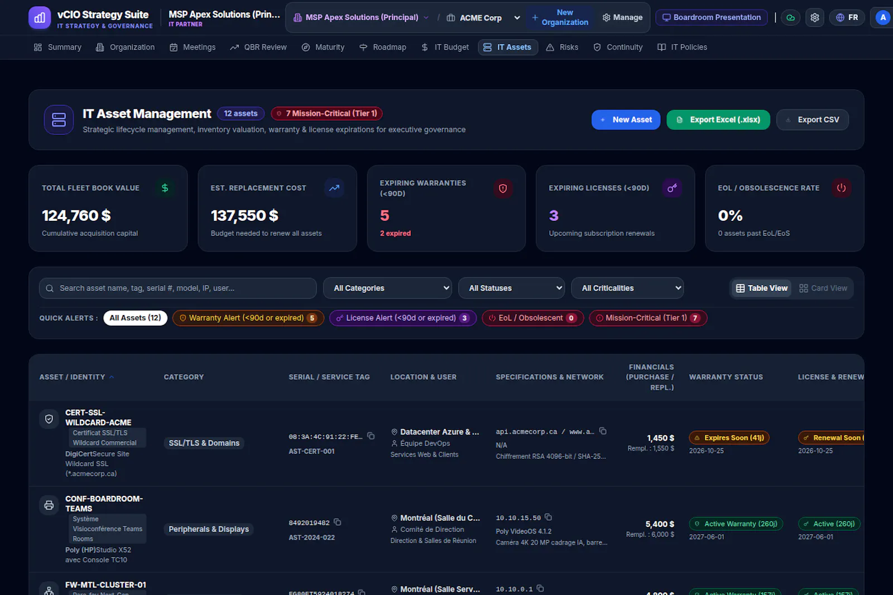Click the 12 assets badge
Image resolution: width=893 pixels, height=595 pixels.
[x=241, y=114]
